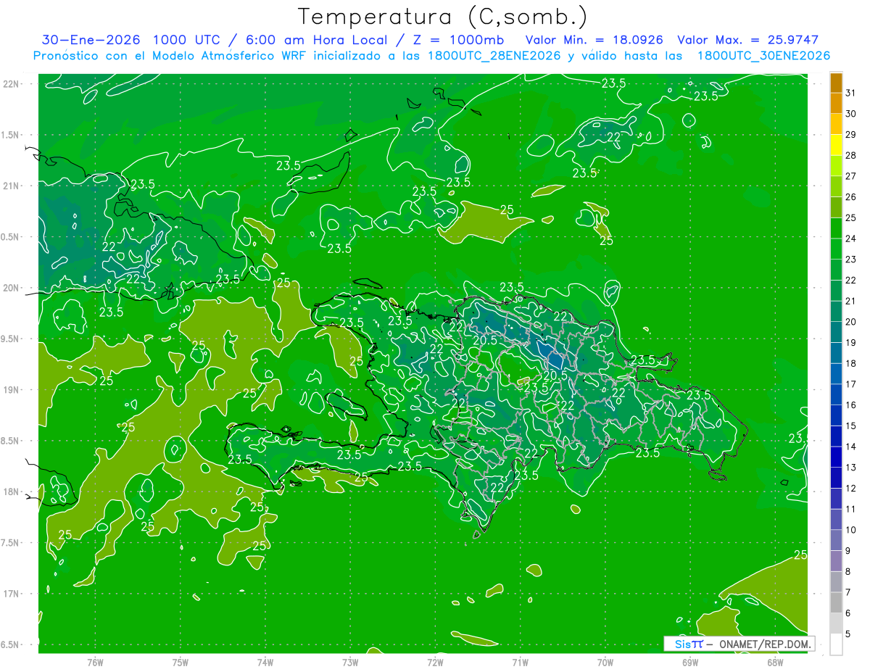Click the 18N latitude axis label

pos(11,491)
